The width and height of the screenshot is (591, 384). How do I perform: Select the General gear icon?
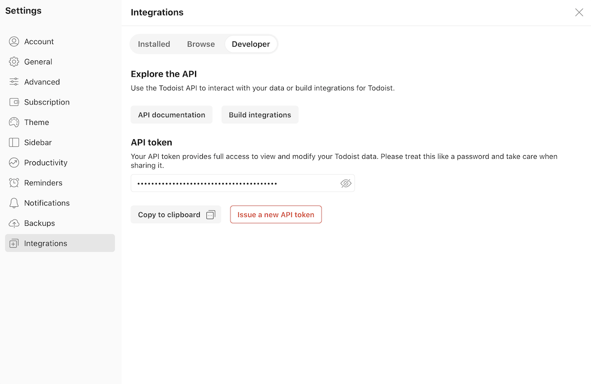click(x=14, y=62)
